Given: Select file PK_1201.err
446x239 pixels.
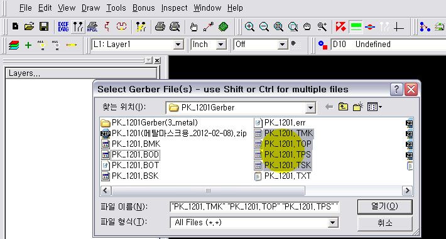Looking at the screenshot, I should pos(280,123).
